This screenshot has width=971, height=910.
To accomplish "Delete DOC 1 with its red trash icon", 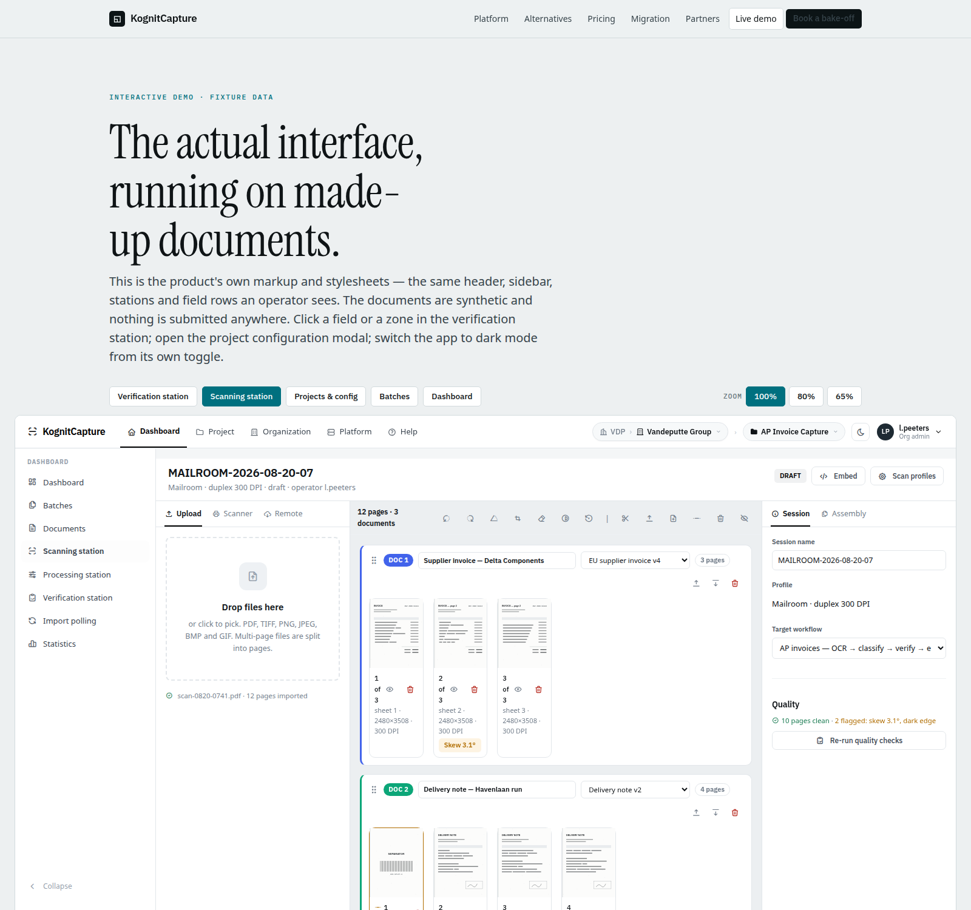I will [735, 584].
